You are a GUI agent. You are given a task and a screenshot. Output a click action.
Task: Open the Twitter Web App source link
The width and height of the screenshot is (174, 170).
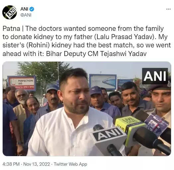click(x=70, y=164)
